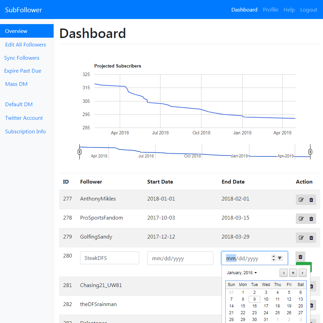Increment End Date with up spinner
323x323 pixels.
tap(273, 256)
